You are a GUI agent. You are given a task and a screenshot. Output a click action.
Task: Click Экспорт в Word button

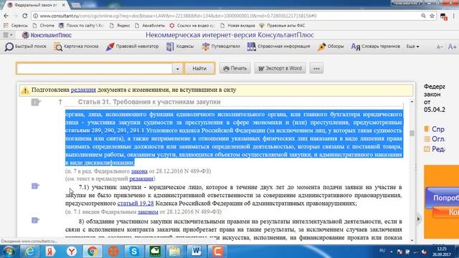pos(280,69)
